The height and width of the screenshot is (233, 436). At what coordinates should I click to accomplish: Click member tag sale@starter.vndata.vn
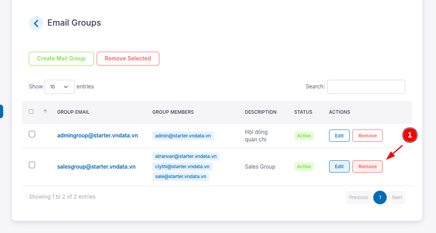181,177
